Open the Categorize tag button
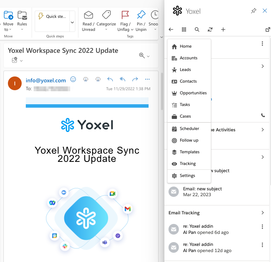 pos(106,21)
